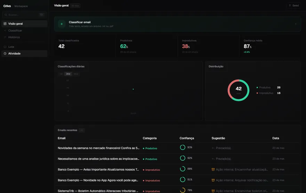
Task: Click the 70% confidence ring icon
Action: click(183, 190)
